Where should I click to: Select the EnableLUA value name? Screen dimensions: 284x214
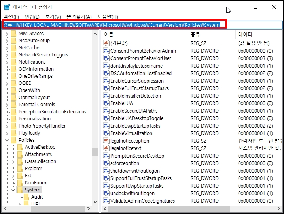click(121, 103)
